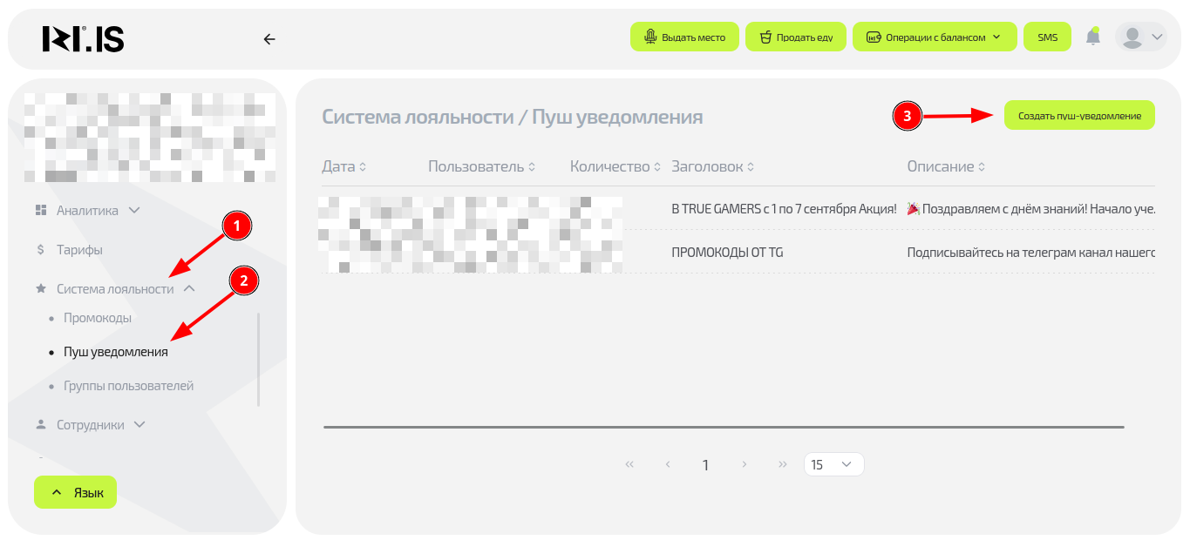Click the user avatar icon
Viewport: 1190px width, 547px height.
click(1132, 37)
